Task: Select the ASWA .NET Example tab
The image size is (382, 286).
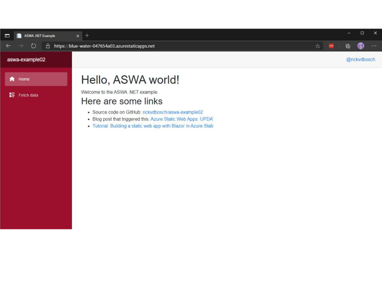Action: pos(48,36)
